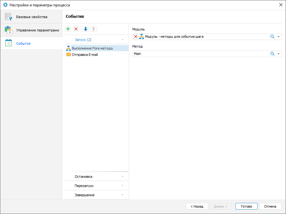Open the Метод dropdown arrow
The image size is (286, 214).
point(279,54)
